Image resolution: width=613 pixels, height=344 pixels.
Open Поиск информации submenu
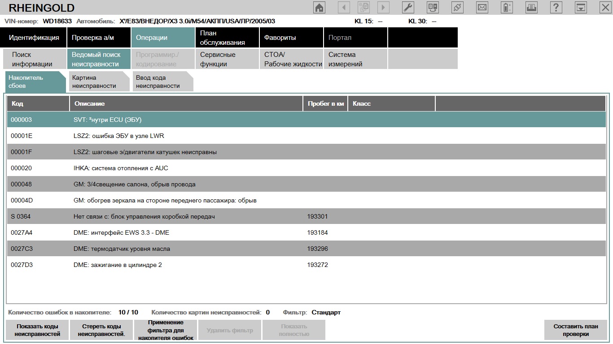coord(35,59)
